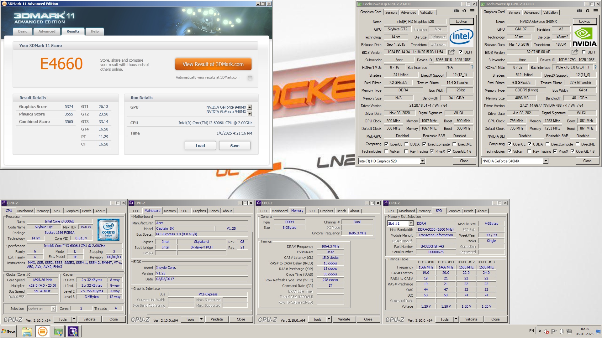Open hamburger menu in NVIDIA GPU-Z window

pos(595,11)
